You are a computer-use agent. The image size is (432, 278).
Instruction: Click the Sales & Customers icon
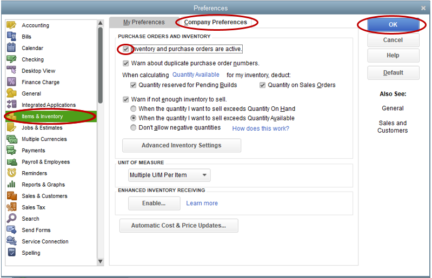click(x=11, y=196)
